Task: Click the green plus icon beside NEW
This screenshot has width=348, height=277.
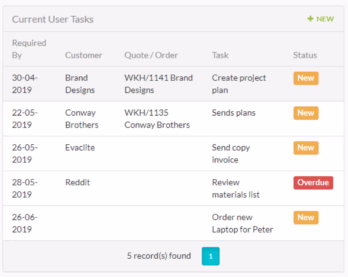Action: pyautogui.click(x=310, y=19)
